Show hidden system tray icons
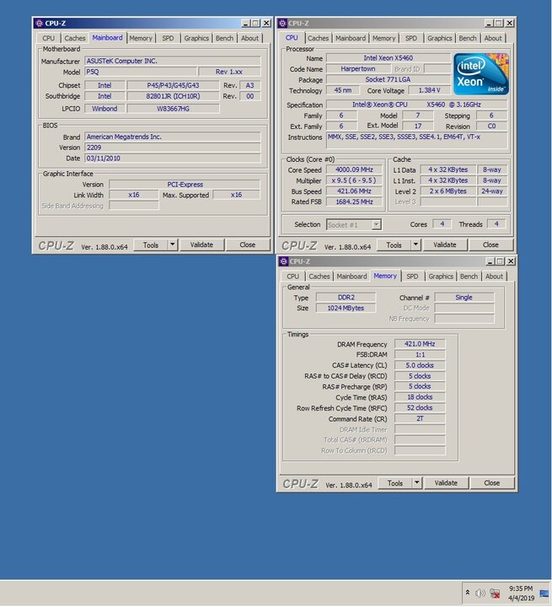552x607 pixels. point(468,593)
